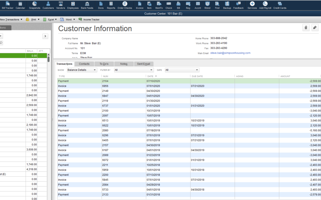Image resolution: width=321 pixels, height=200 pixels.
Task: Open the Credit Cards icon
Action: [x=280, y=5]
